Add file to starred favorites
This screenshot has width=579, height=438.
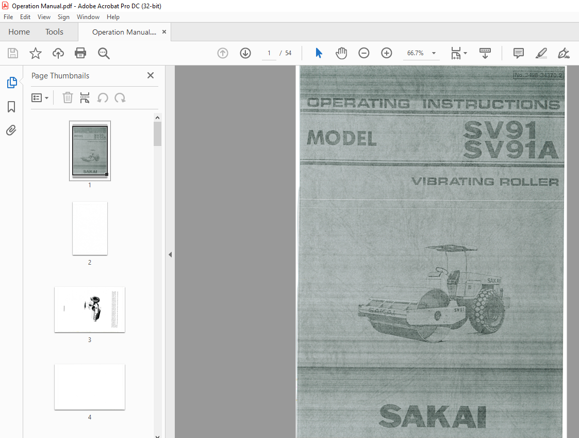[36, 53]
